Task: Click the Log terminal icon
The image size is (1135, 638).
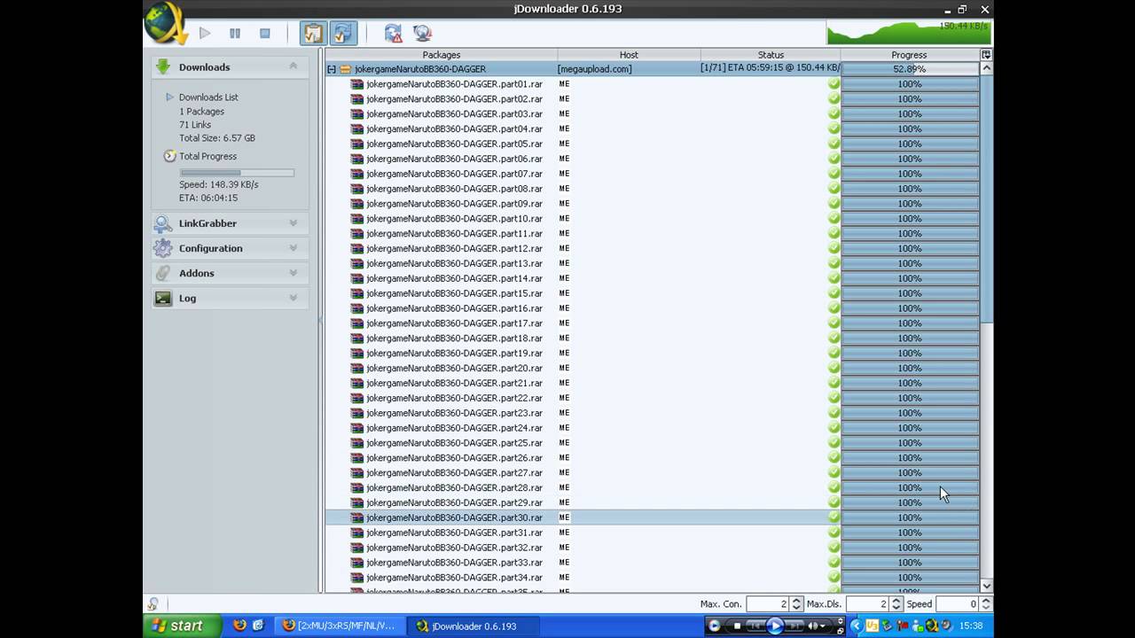Action: click(x=163, y=298)
